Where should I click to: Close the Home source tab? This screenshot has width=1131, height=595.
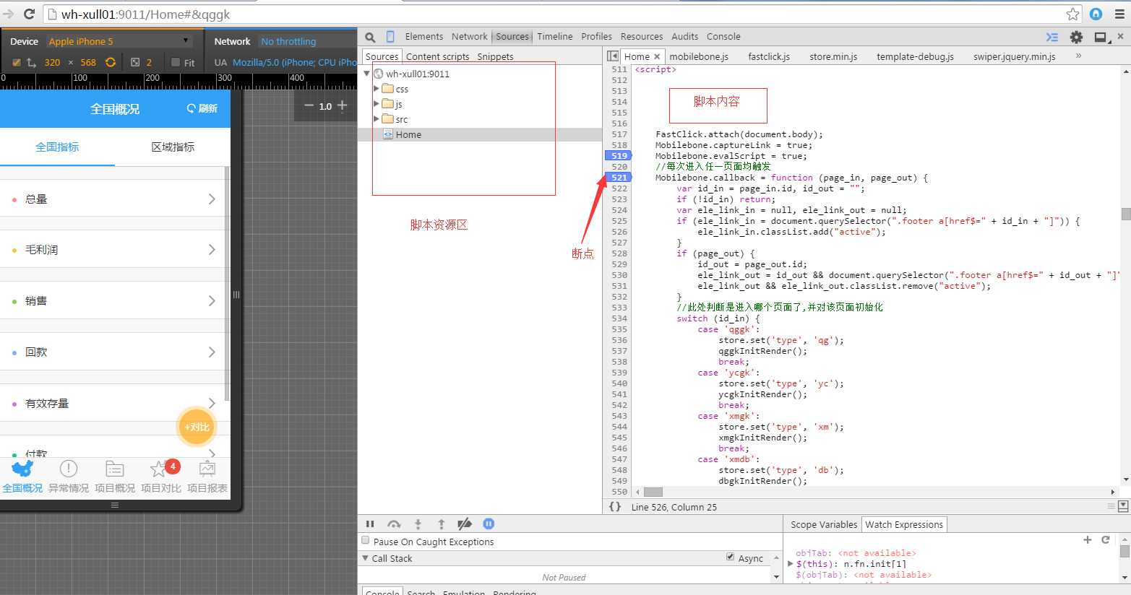click(x=657, y=56)
